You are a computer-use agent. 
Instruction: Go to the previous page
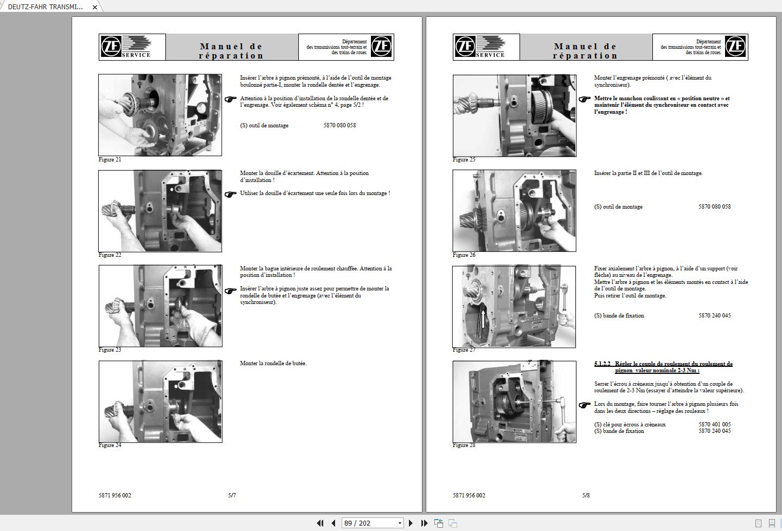(x=334, y=523)
